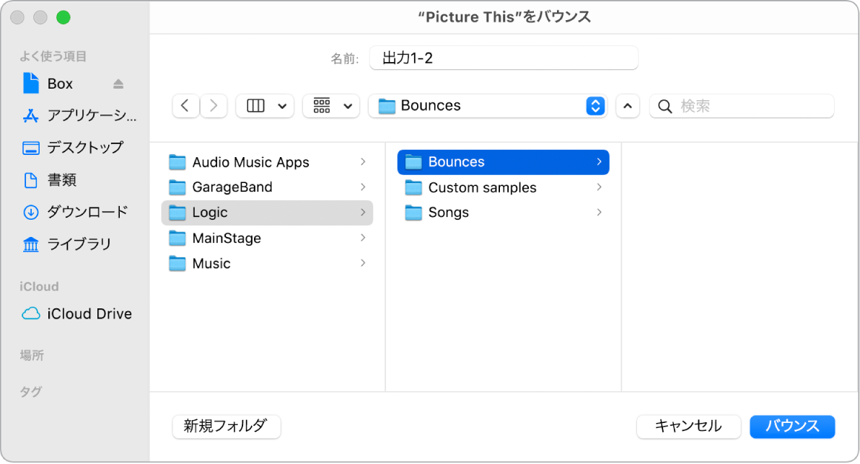Screen dimensions: 860x464
Task: Open ライブラリ in the sidebar
Action: click(72, 244)
